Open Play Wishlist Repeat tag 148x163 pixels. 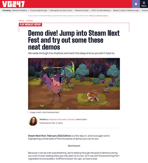pyautogui.click(x=30, y=24)
